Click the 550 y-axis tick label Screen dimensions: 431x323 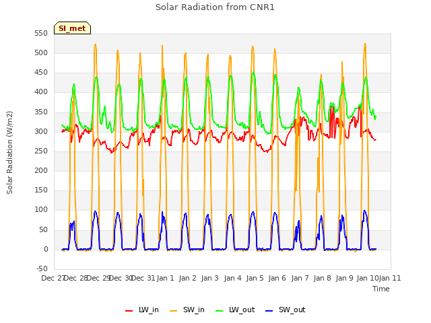41,34
